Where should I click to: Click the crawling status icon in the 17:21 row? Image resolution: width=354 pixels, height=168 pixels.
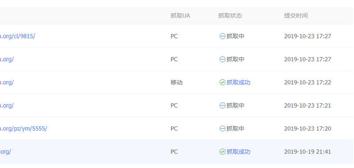click(x=222, y=105)
